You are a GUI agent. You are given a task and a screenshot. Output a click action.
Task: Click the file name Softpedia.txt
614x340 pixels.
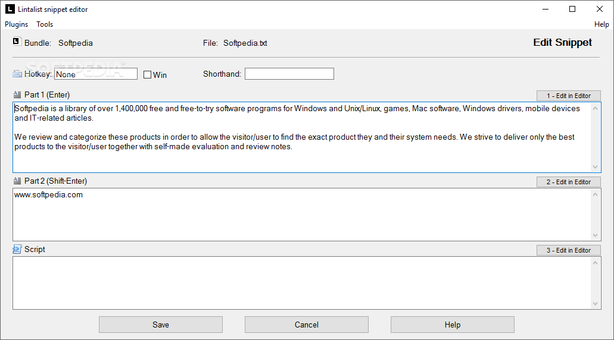(x=245, y=43)
